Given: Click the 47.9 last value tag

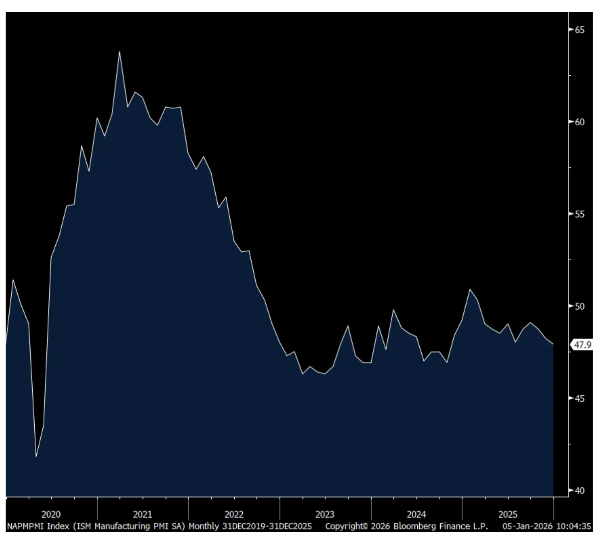Looking at the screenshot, I should tap(583, 345).
